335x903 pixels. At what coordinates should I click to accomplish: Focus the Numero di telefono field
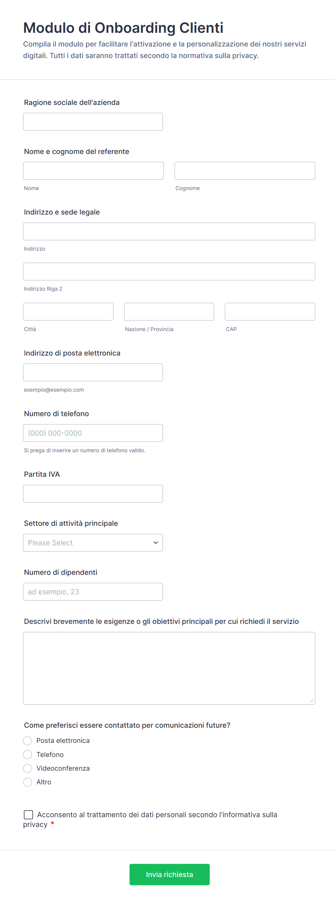(93, 433)
